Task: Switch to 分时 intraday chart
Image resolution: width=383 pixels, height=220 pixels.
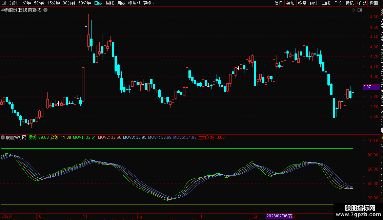Action: (14, 3)
